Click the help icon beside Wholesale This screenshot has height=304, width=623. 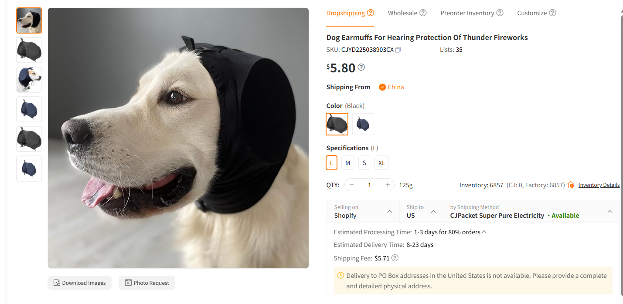[423, 13]
